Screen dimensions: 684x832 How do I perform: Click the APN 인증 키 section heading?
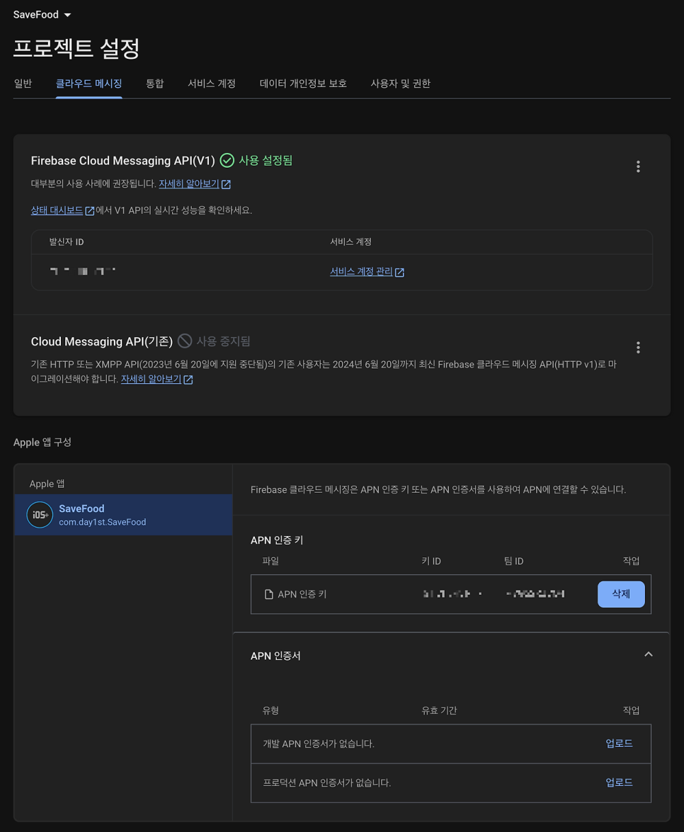(x=276, y=540)
